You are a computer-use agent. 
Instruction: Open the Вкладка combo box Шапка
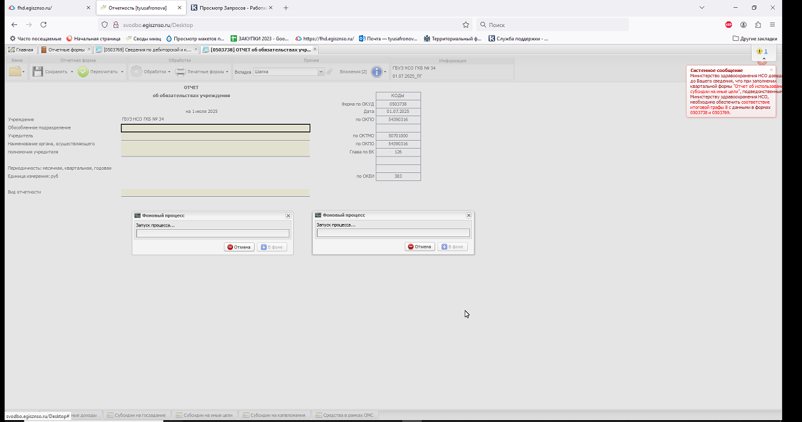pyautogui.click(x=289, y=71)
